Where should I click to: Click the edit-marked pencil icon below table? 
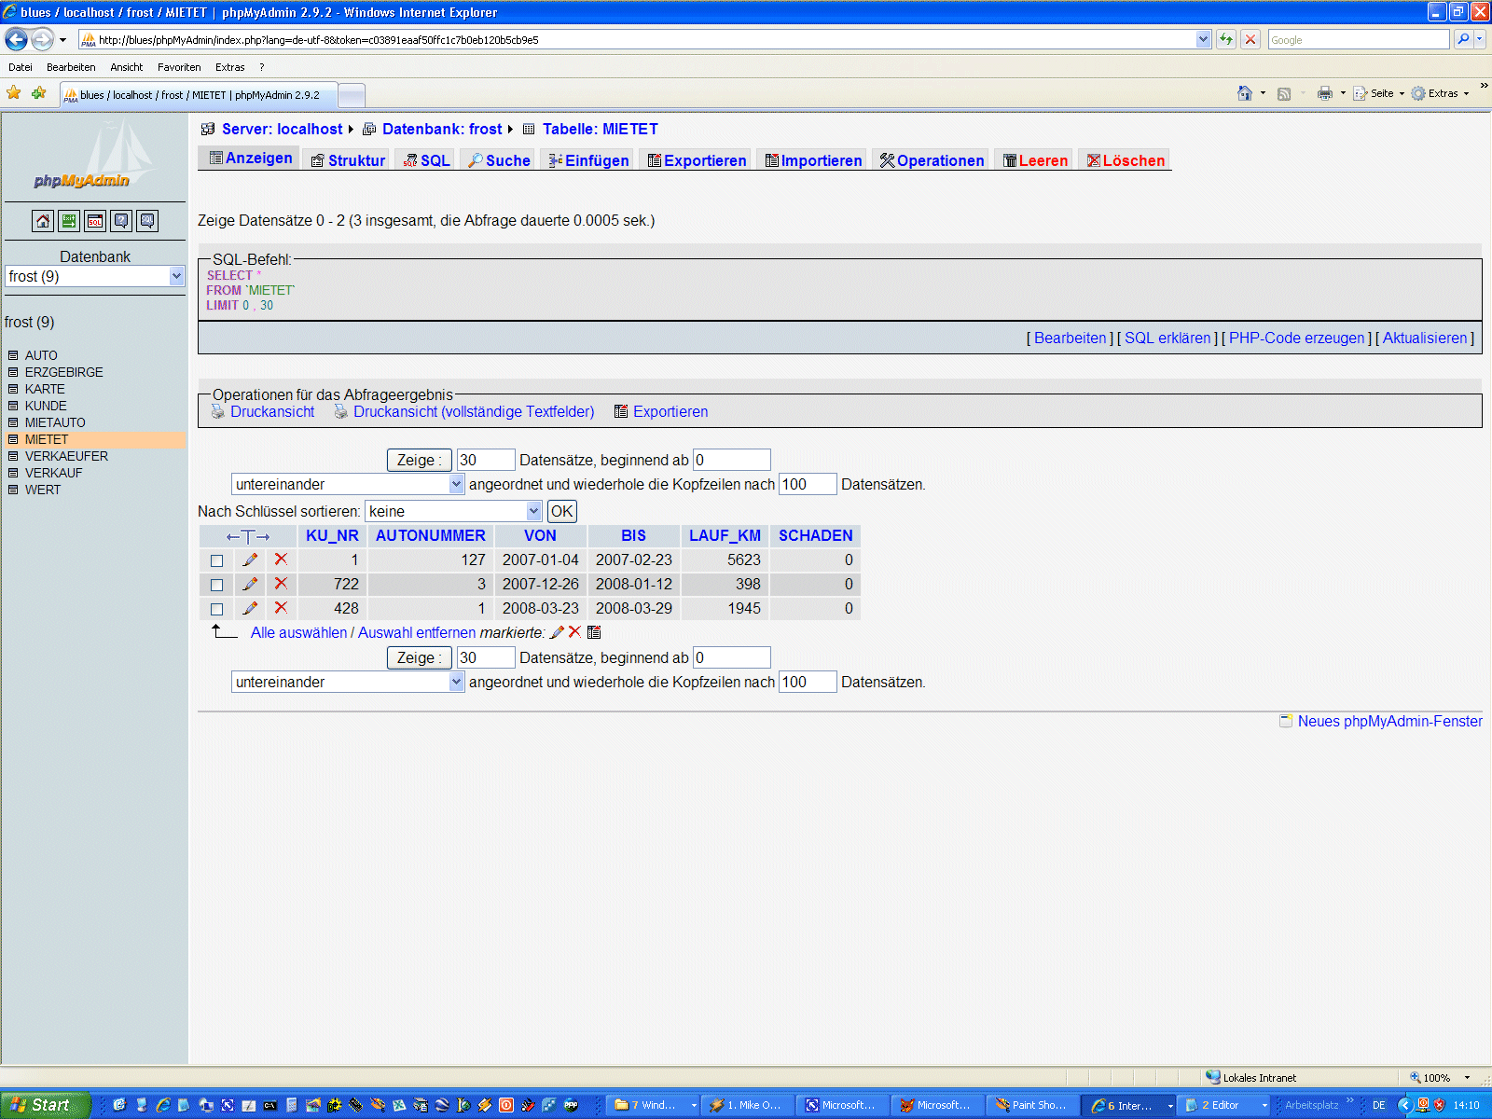[557, 632]
